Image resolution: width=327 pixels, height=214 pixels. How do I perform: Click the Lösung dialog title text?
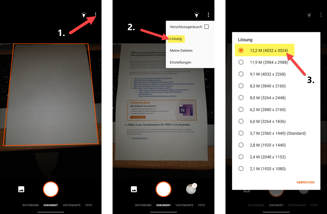pos(245,40)
